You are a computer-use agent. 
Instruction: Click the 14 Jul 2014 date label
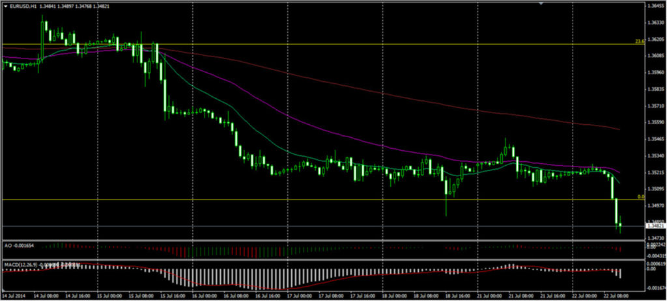16,294
